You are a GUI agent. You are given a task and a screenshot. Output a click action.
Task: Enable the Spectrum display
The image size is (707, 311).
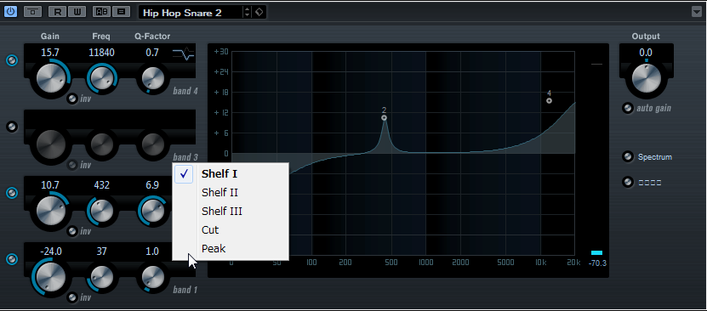[628, 156]
